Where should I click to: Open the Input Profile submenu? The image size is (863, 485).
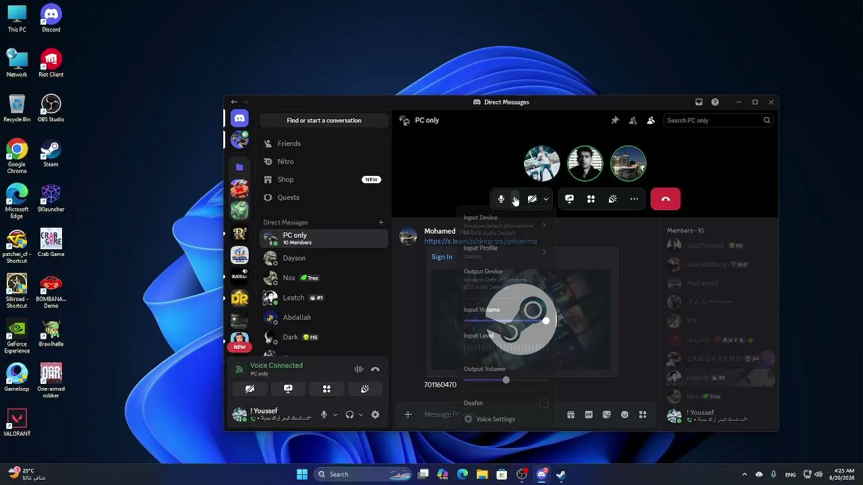coord(506,252)
